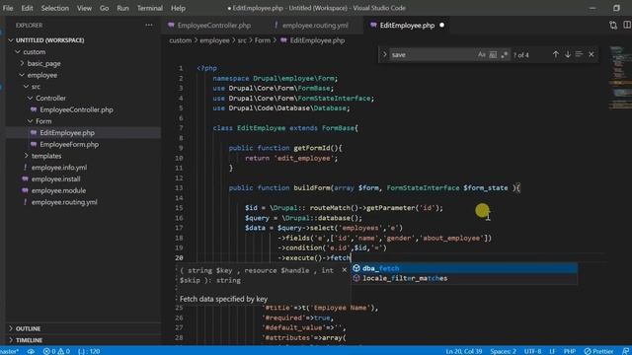Switch to EmployeeController.php tab
The height and width of the screenshot is (355, 632).
[209, 25]
